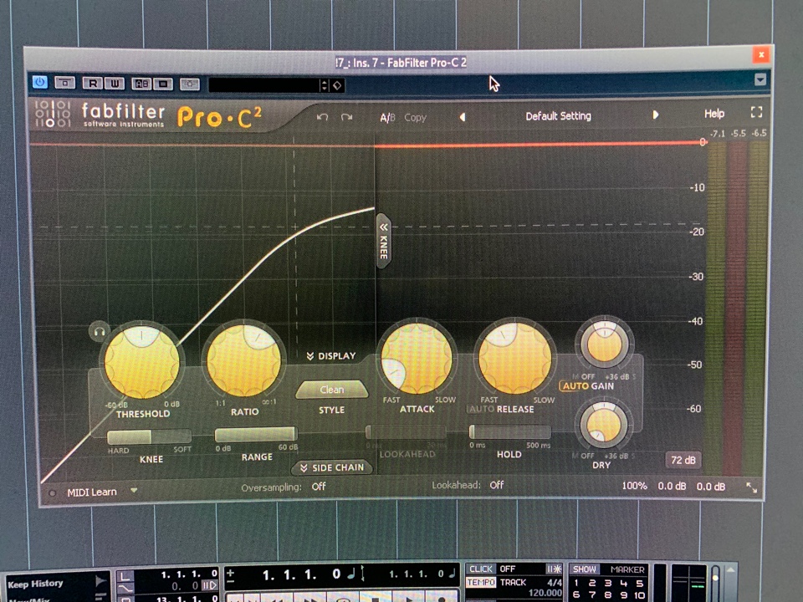Toggle the A/B state button

(387, 117)
